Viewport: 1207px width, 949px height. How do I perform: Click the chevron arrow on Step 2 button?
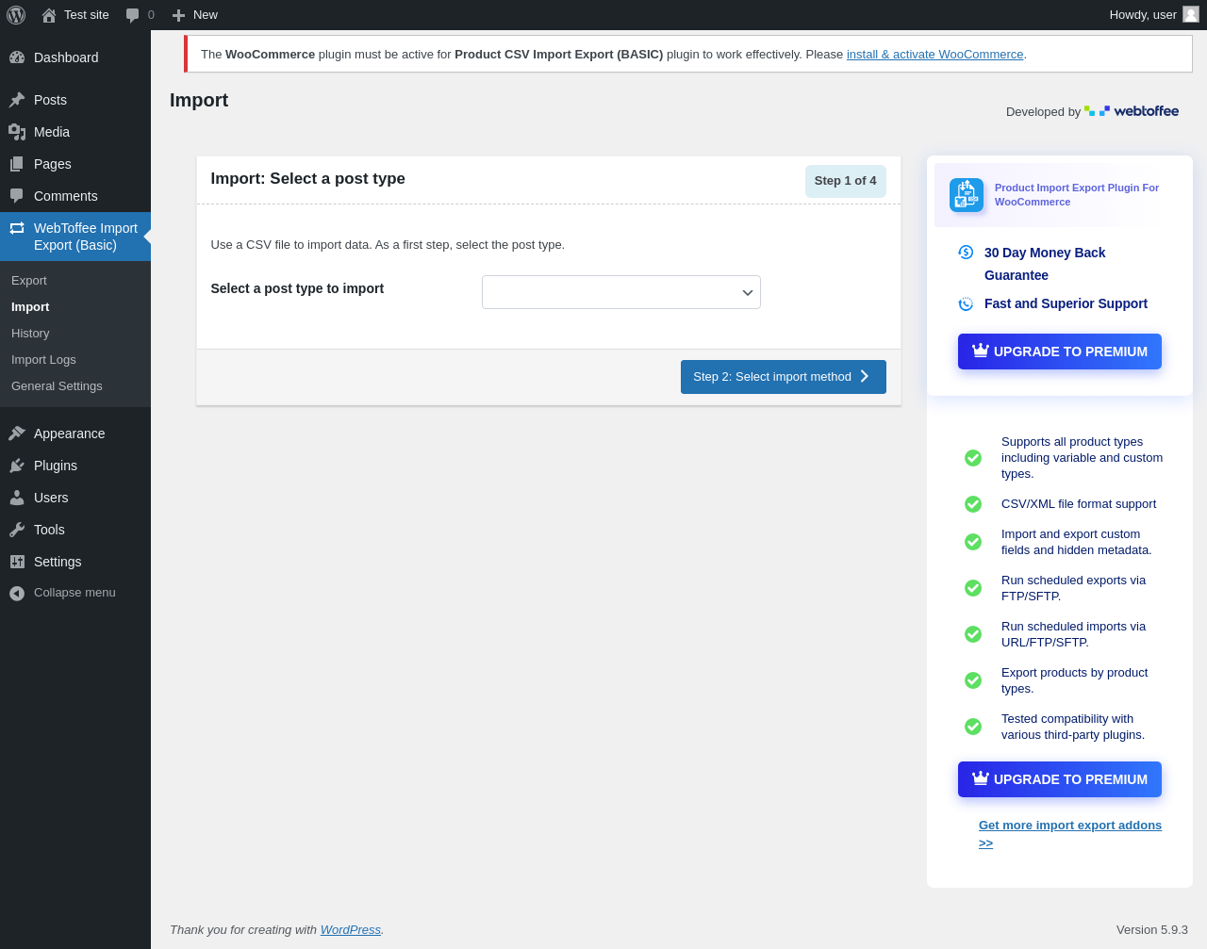tap(865, 376)
